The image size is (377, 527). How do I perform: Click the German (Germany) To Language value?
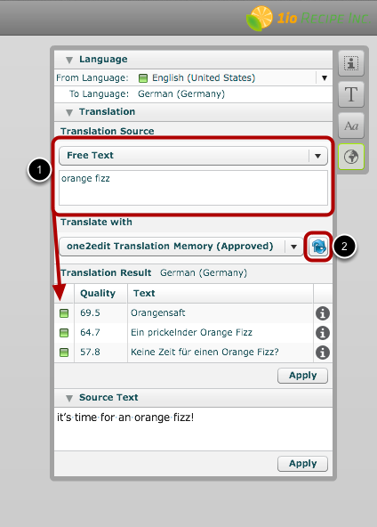181,93
